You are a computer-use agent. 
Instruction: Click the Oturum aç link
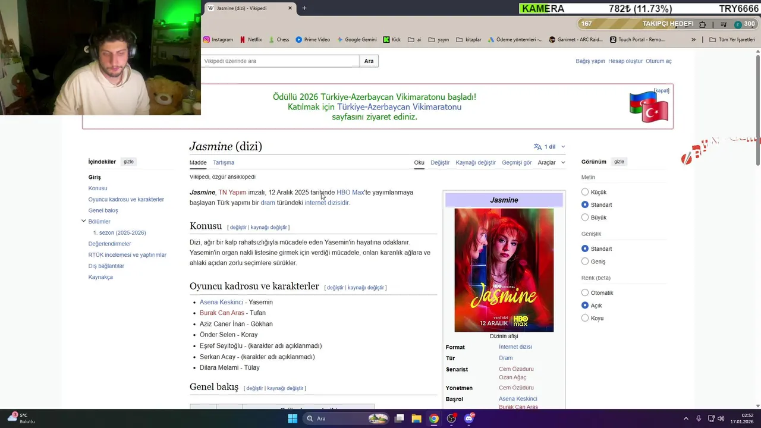pyautogui.click(x=659, y=61)
